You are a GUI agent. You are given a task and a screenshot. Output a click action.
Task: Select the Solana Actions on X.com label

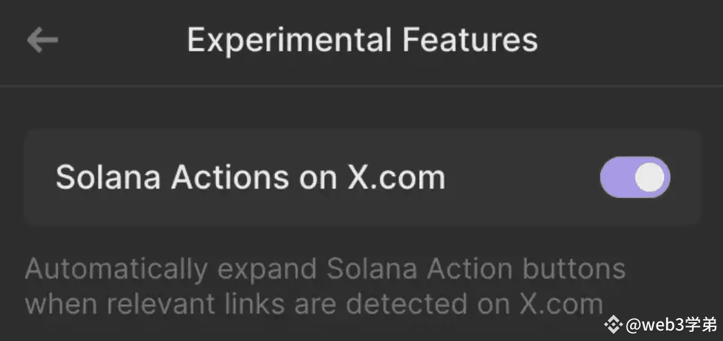(251, 177)
